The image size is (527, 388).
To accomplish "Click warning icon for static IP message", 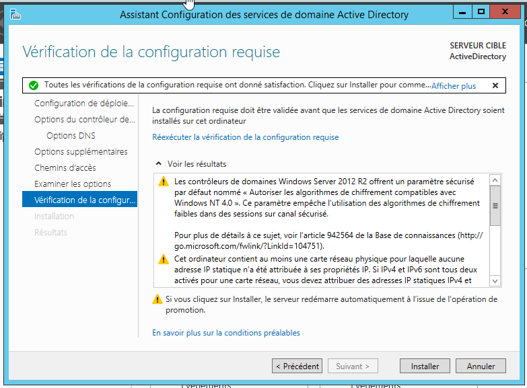I will coord(164,259).
